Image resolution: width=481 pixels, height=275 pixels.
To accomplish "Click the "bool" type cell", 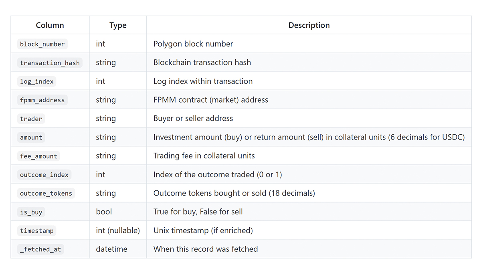I will coord(104,212).
